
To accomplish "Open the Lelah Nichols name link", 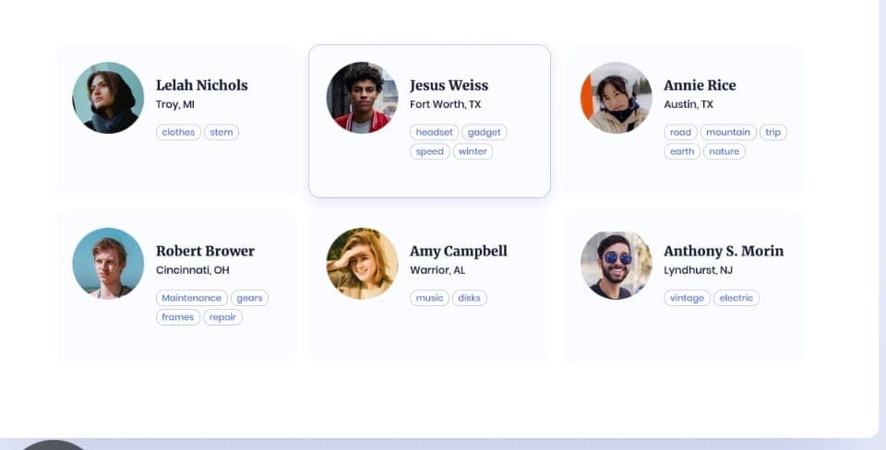I will point(202,85).
